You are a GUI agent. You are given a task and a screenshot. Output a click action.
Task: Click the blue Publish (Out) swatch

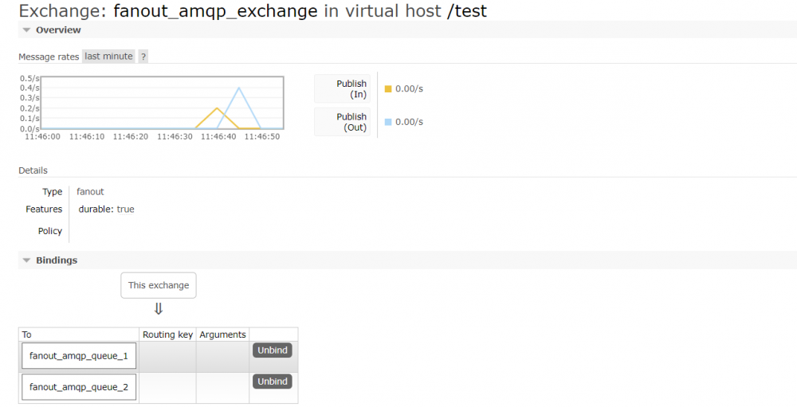(388, 122)
